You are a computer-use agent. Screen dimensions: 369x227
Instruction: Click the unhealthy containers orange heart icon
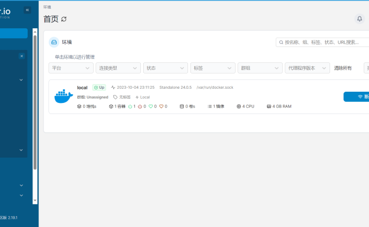point(161,106)
